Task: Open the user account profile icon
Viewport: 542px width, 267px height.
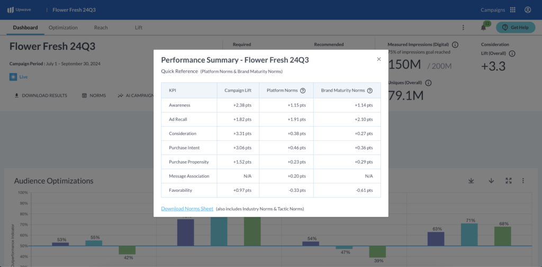Action: pyautogui.click(x=528, y=10)
